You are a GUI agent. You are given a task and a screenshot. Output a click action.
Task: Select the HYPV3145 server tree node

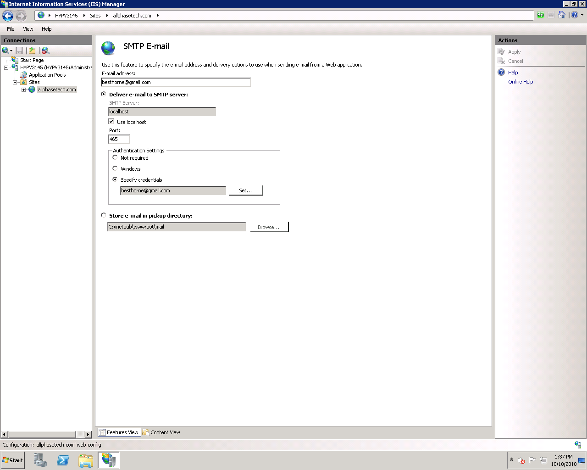coord(56,67)
